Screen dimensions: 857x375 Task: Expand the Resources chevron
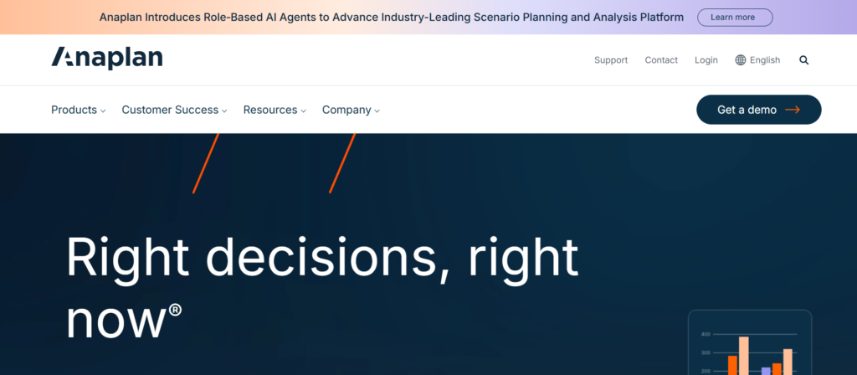pos(303,110)
